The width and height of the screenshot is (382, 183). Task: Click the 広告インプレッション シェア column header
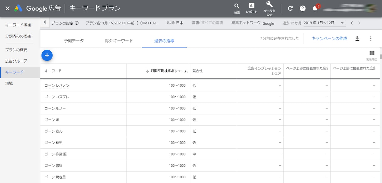(264, 71)
